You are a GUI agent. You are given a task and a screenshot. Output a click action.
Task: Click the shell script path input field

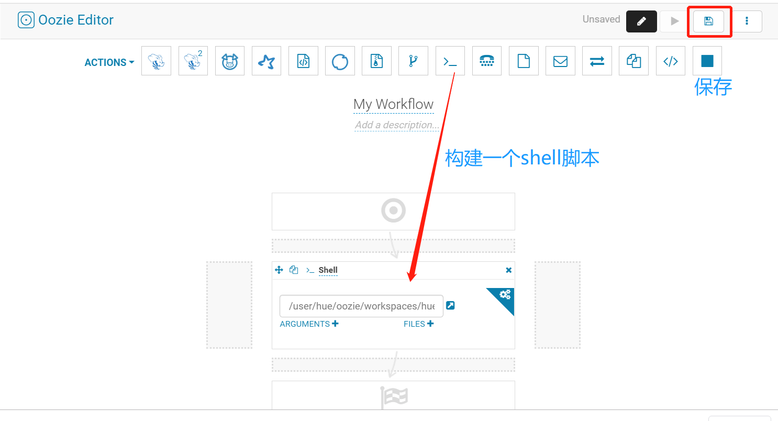[x=361, y=306]
